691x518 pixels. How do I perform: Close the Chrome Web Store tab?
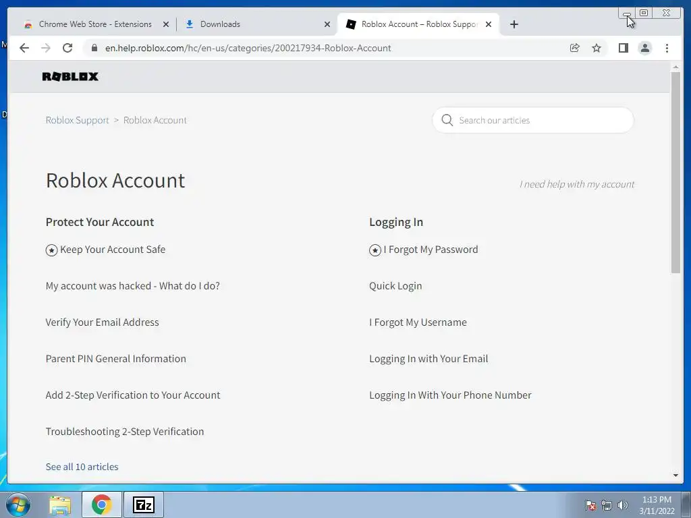click(x=166, y=24)
